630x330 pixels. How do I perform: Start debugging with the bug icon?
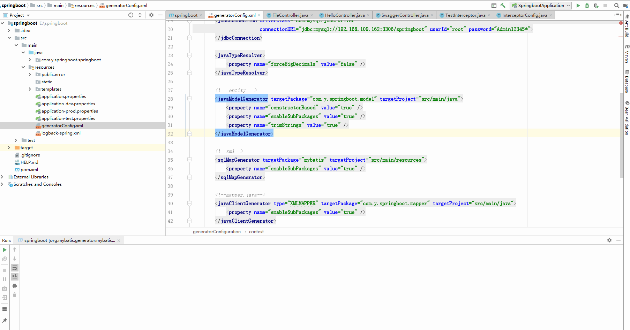[x=587, y=6]
